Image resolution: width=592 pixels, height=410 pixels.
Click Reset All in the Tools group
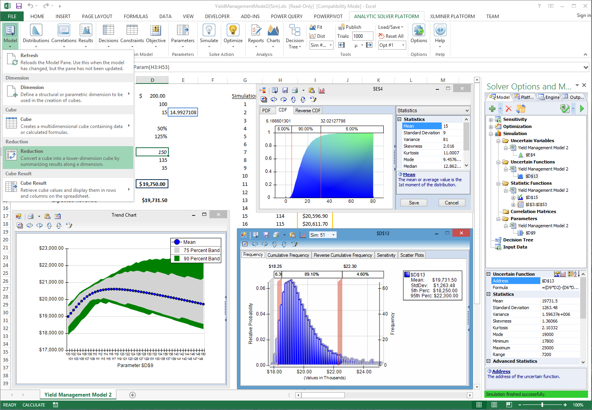(391, 36)
